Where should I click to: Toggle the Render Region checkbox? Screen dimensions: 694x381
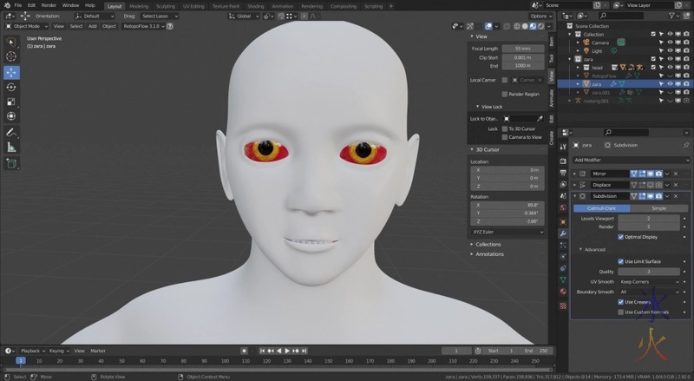coord(506,94)
